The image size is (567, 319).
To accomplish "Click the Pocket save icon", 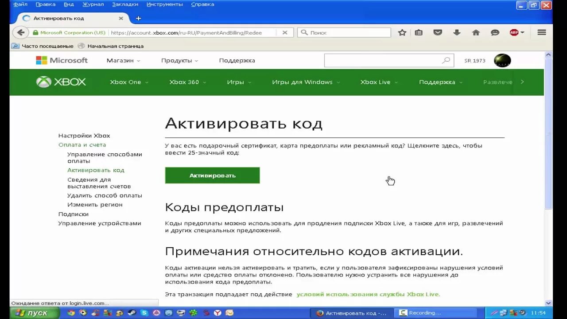I will point(438,32).
